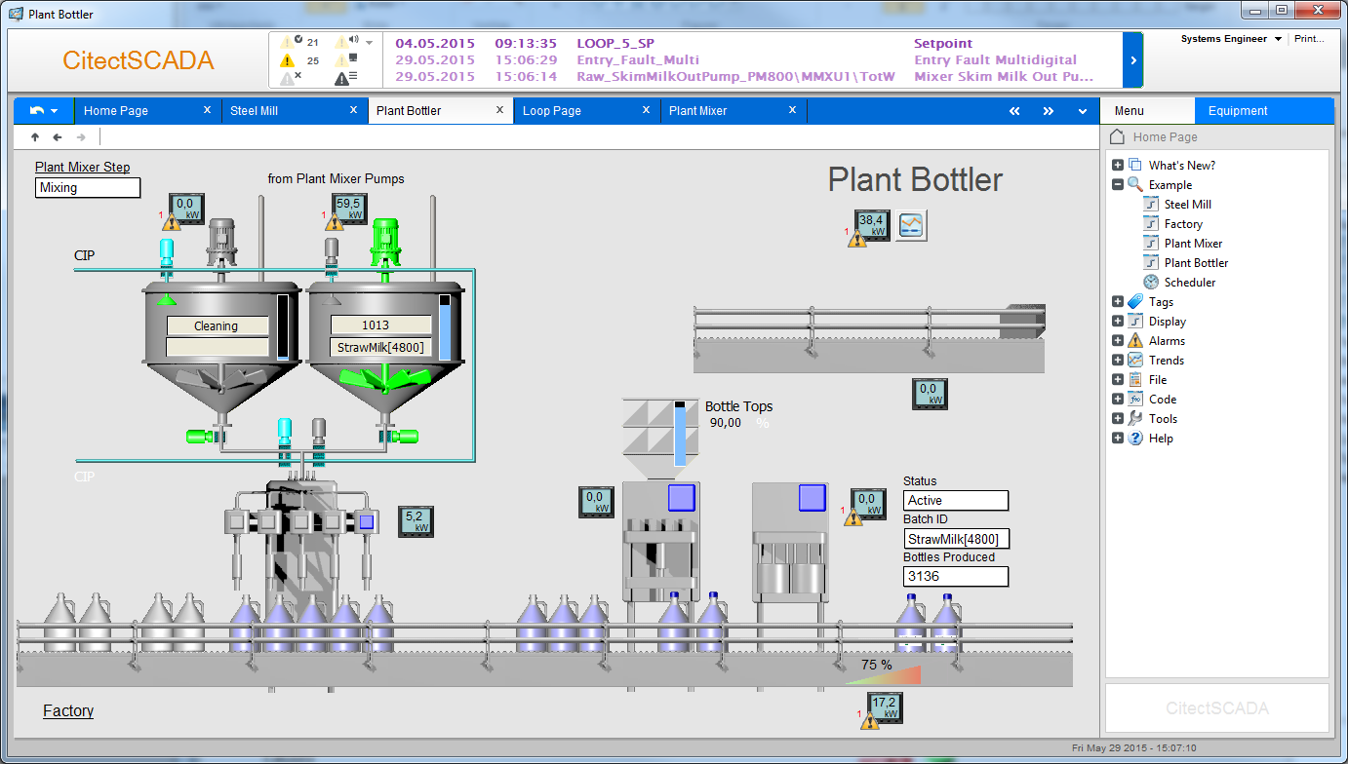Click the Home Page house icon in side panel
Viewport: 1348px width, 764px height.
(1118, 137)
